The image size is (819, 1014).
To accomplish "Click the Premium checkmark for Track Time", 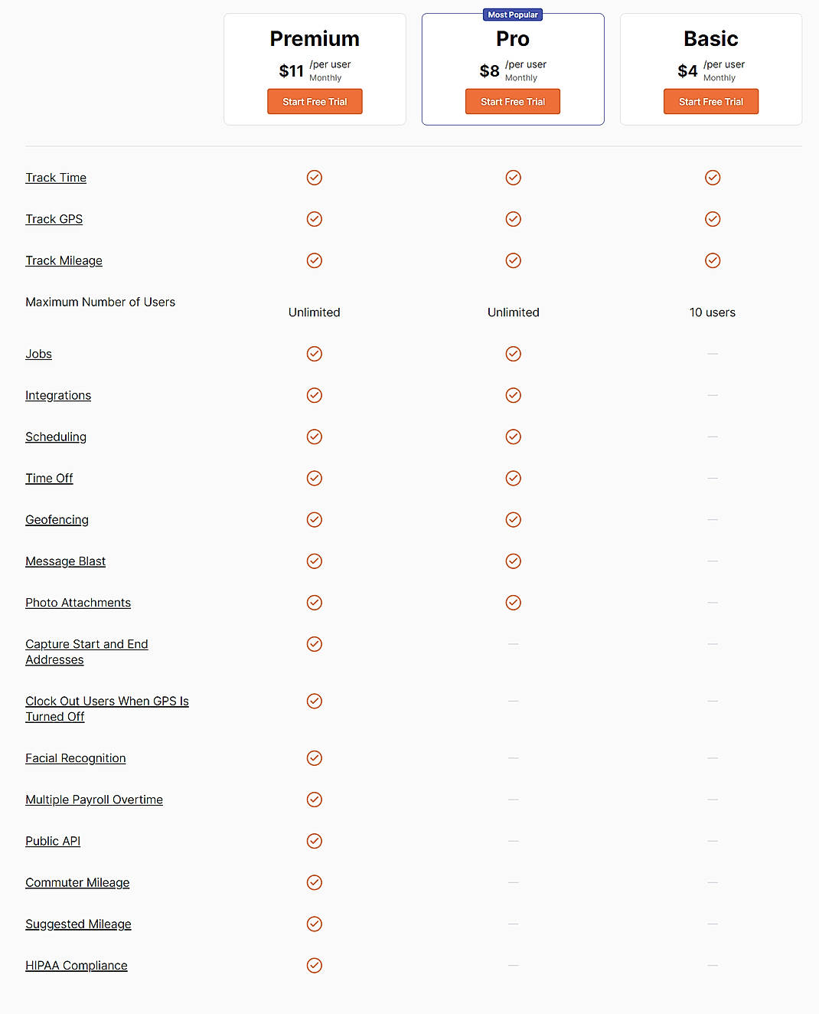I will pyautogui.click(x=315, y=177).
